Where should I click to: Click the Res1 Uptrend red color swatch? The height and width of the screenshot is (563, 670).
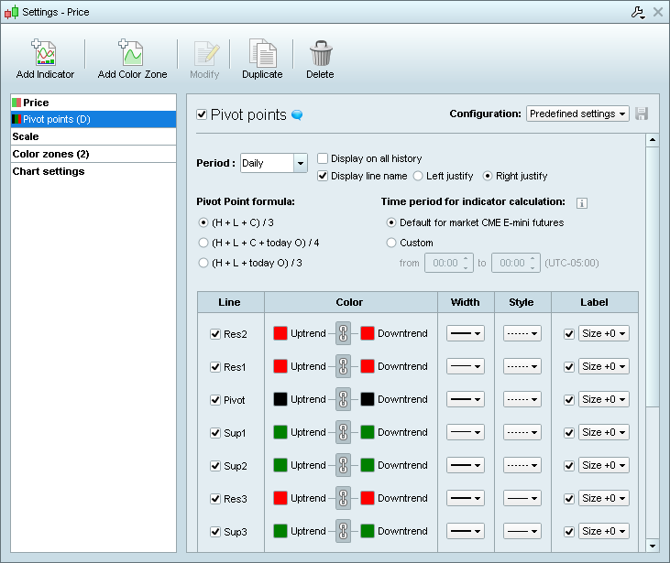click(x=280, y=366)
